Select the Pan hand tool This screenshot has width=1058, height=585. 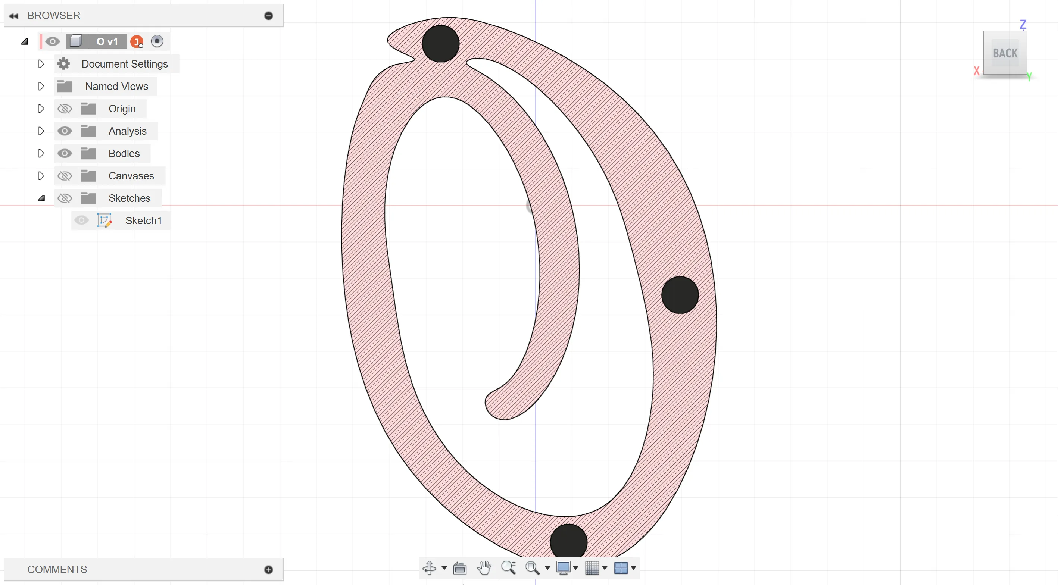(x=484, y=568)
